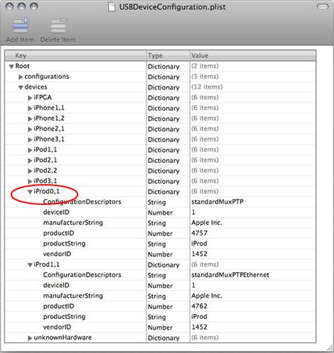Select the iPod2,2 key label
This screenshot has width=334, height=353.
pos(45,170)
